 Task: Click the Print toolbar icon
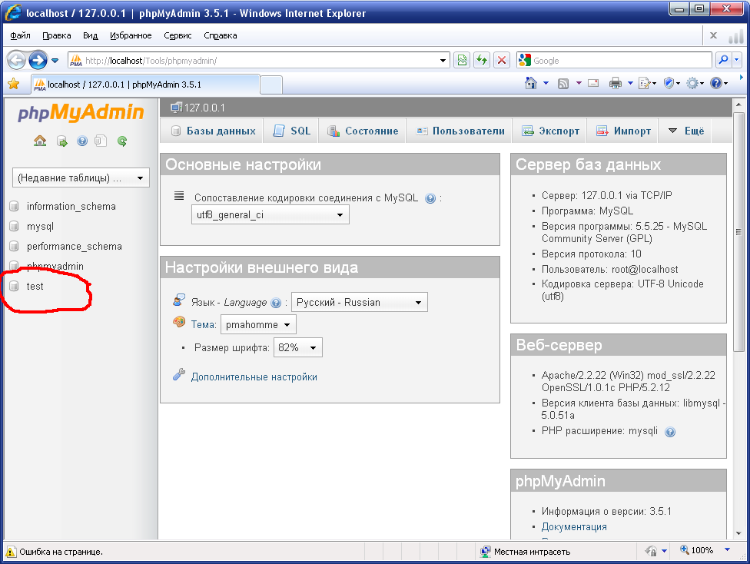click(x=615, y=84)
